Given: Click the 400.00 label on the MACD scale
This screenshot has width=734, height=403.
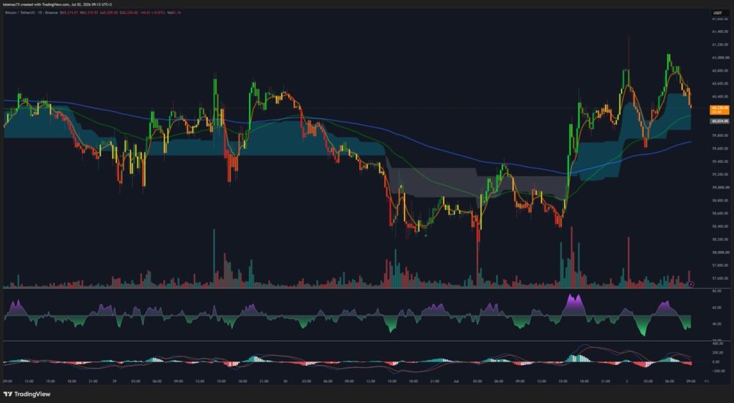Looking at the screenshot, I should 718,343.
